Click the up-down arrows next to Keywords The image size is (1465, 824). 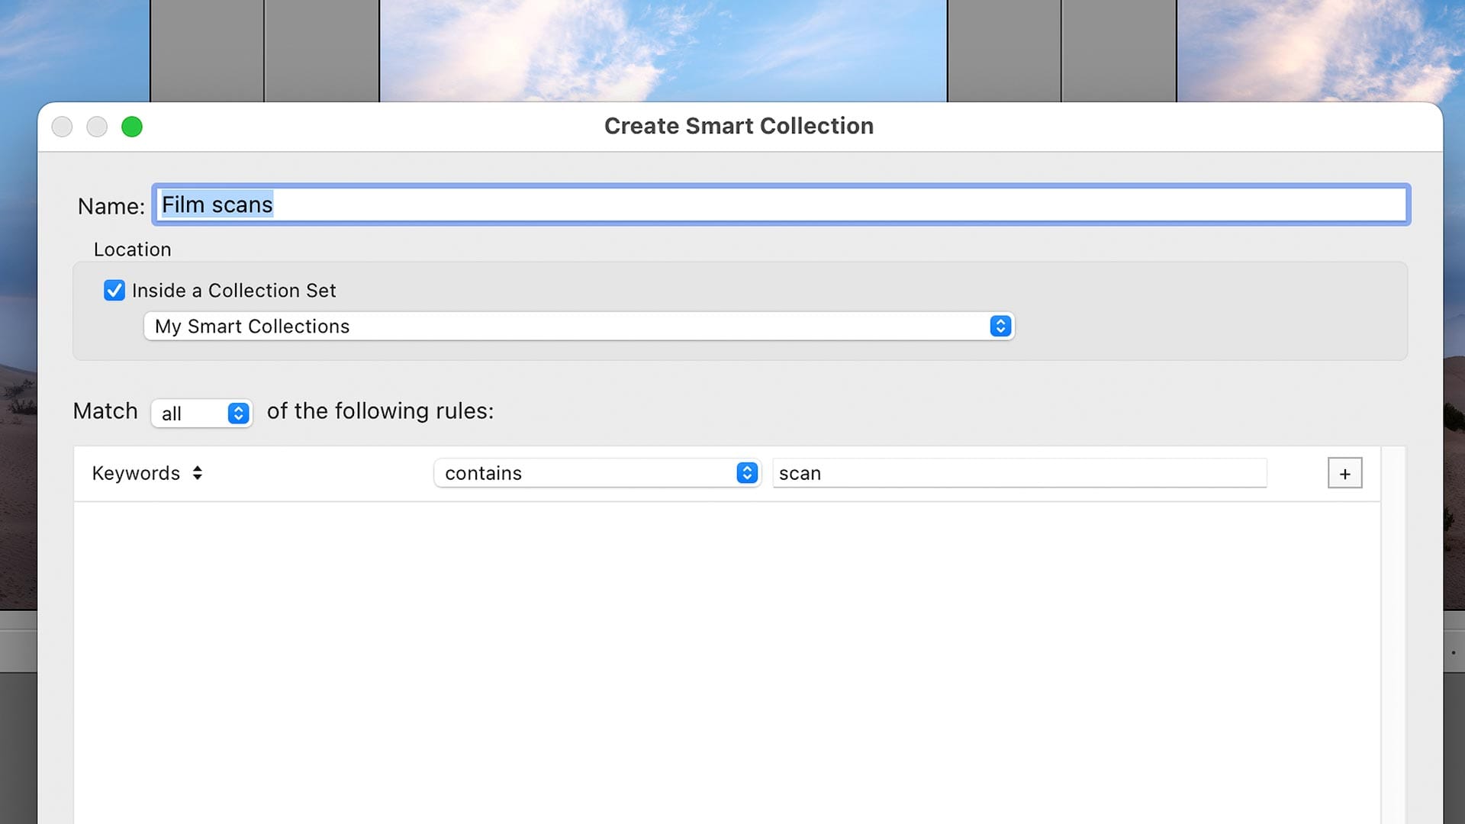[x=198, y=473]
